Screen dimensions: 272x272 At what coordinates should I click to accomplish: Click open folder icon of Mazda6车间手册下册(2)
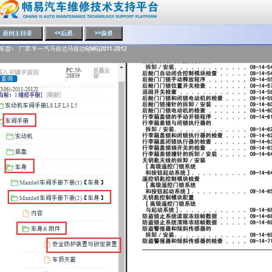(x=15, y=198)
